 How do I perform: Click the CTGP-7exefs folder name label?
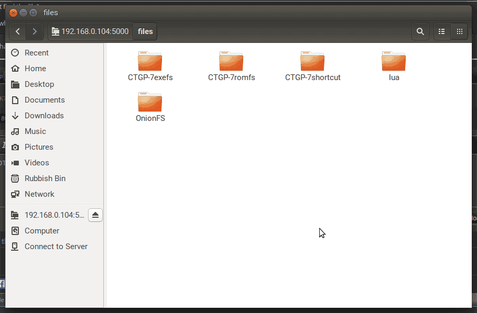click(150, 77)
